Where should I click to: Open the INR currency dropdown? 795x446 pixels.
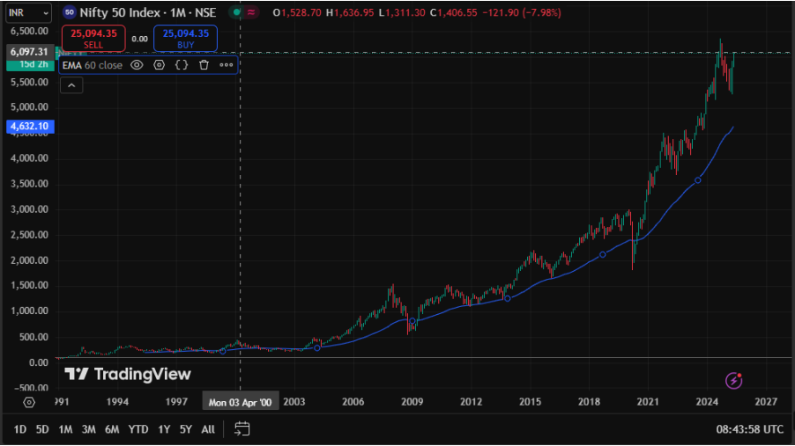click(x=28, y=13)
